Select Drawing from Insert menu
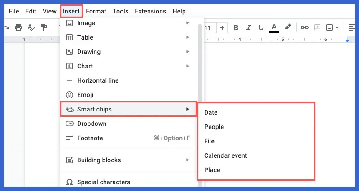 pos(128,52)
